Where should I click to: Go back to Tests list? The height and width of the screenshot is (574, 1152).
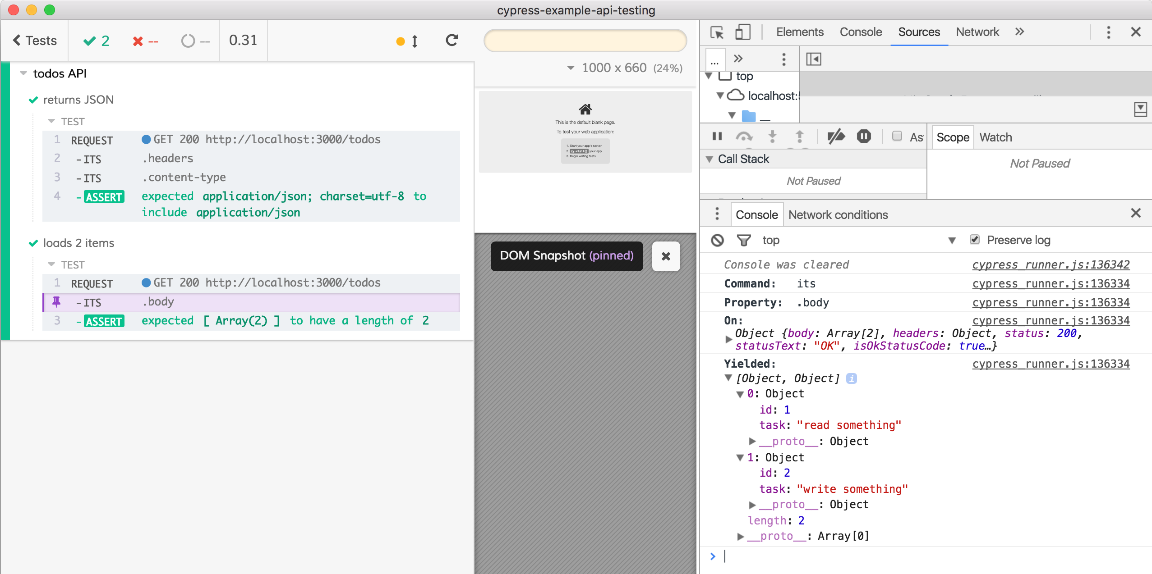click(35, 41)
